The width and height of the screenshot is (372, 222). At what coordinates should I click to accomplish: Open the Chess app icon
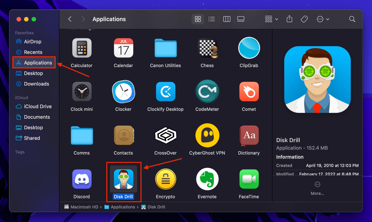click(x=207, y=48)
